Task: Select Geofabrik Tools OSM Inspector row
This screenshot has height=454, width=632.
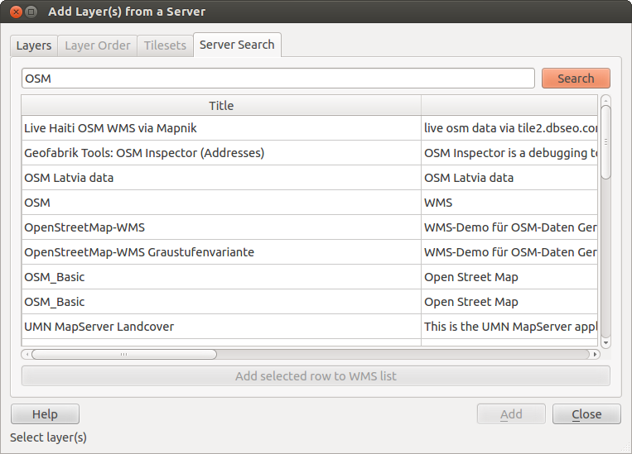Action: point(144,153)
